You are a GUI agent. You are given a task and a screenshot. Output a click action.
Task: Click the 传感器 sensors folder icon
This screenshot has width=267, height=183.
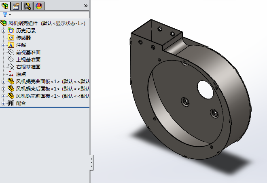tap(11, 38)
